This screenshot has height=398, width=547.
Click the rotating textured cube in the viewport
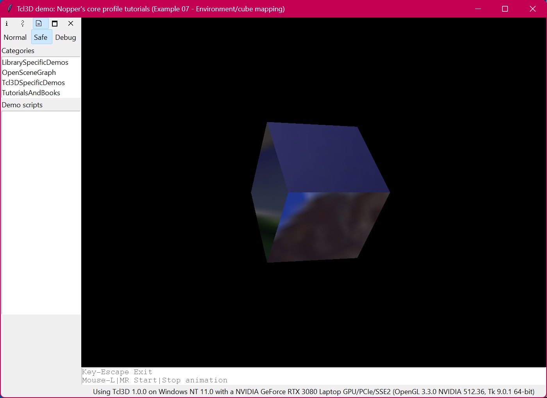coord(320,192)
